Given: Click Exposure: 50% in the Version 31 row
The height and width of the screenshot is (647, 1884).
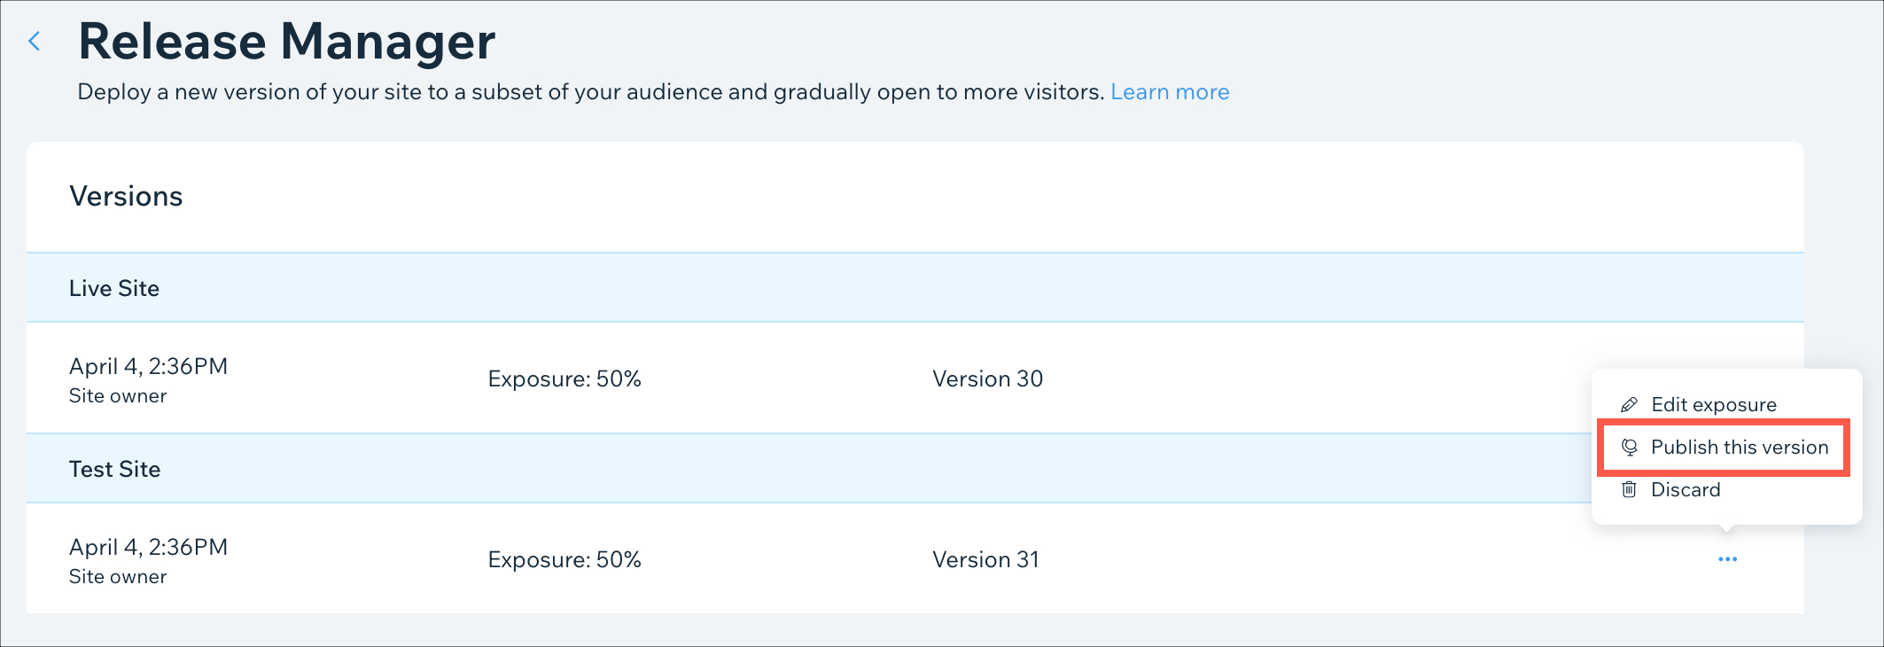Looking at the screenshot, I should (x=564, y=560).
